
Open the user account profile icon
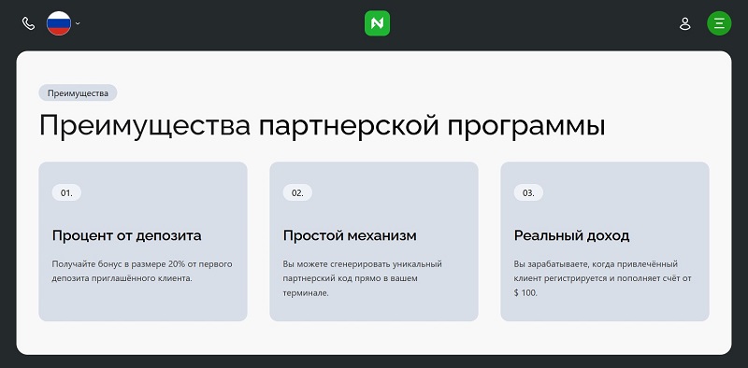click(684, 23)
